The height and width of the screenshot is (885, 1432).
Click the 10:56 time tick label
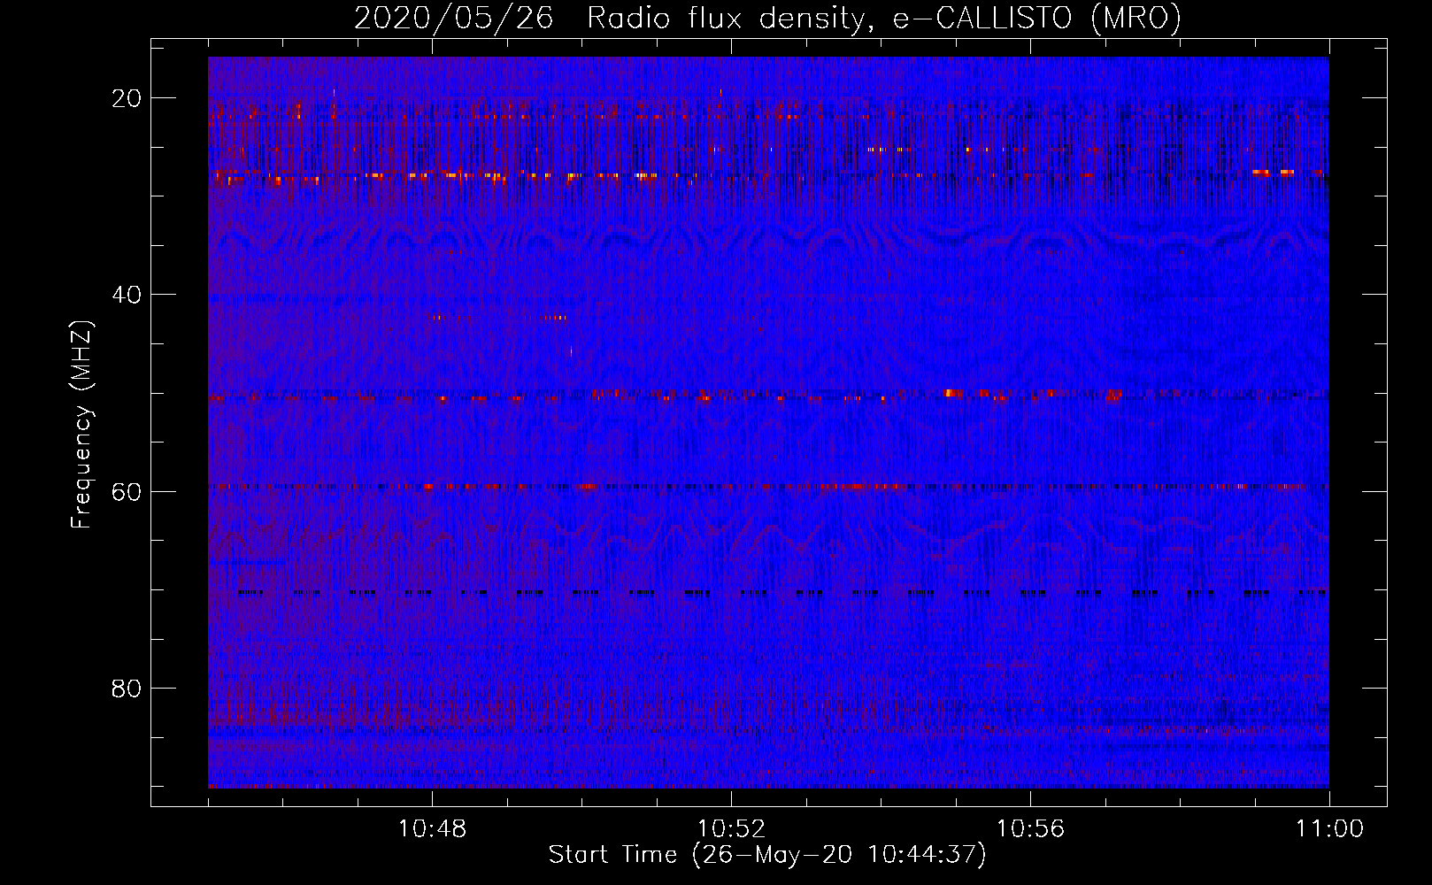(1030, 829)
